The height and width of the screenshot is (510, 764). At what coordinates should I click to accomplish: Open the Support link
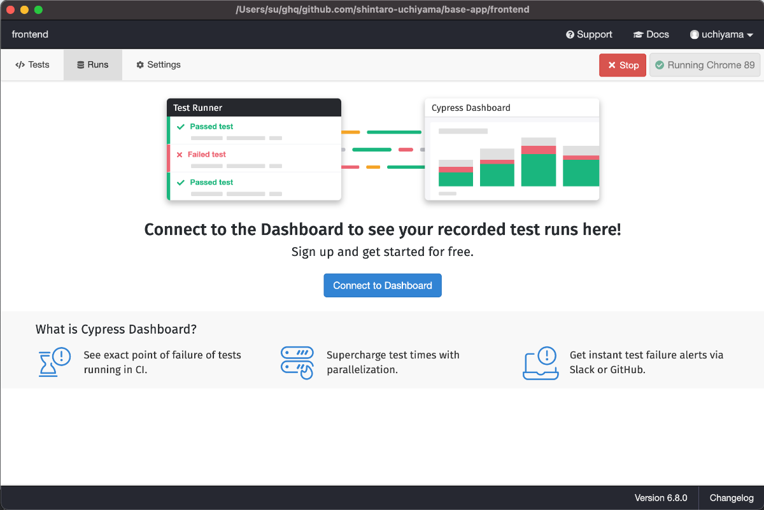point(589,34)
